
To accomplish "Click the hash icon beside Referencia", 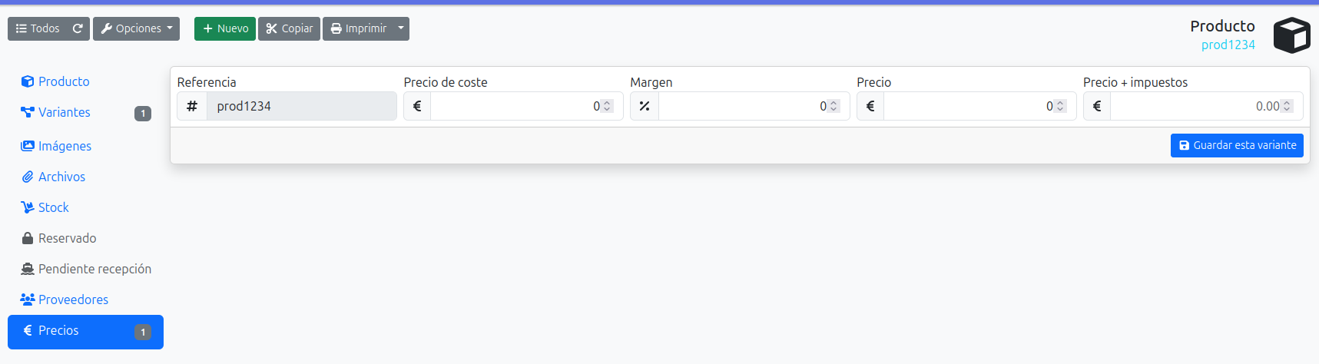I will pos(192,106).
